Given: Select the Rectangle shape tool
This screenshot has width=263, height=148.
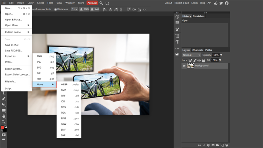Looking at the screenshot, I should (4, 111).
